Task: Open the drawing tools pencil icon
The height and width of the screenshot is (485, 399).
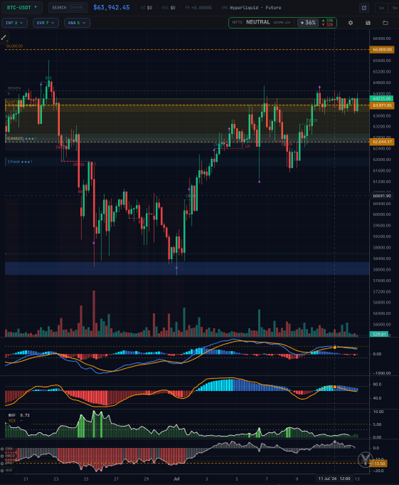Action: (4, 38)
